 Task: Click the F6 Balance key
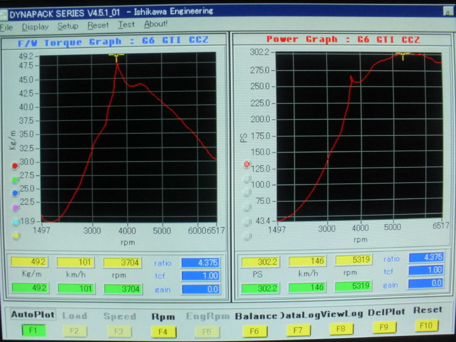(x=254, y=331)
